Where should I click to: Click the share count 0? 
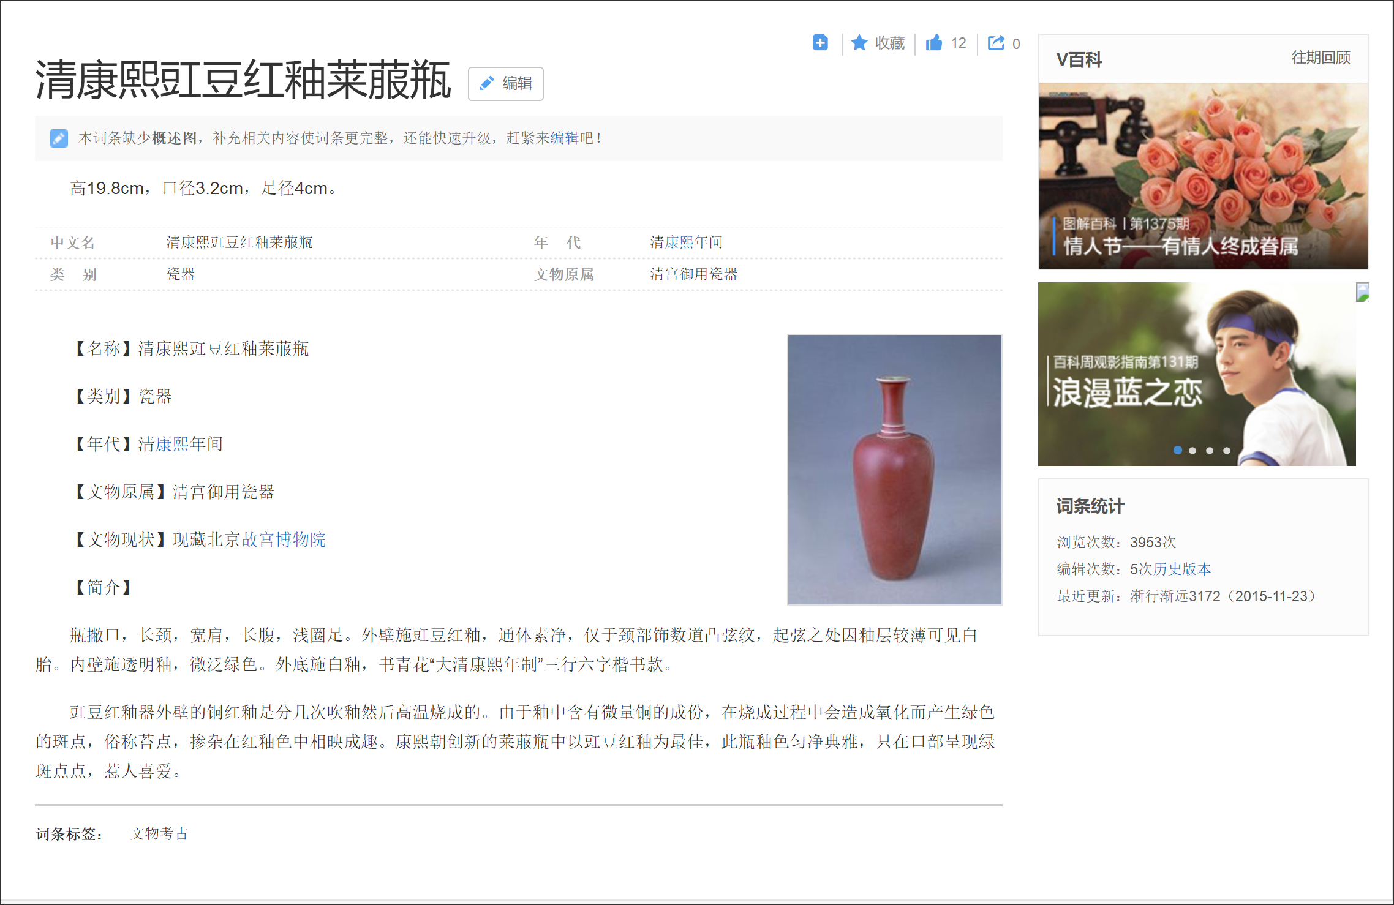[1016, 43]
